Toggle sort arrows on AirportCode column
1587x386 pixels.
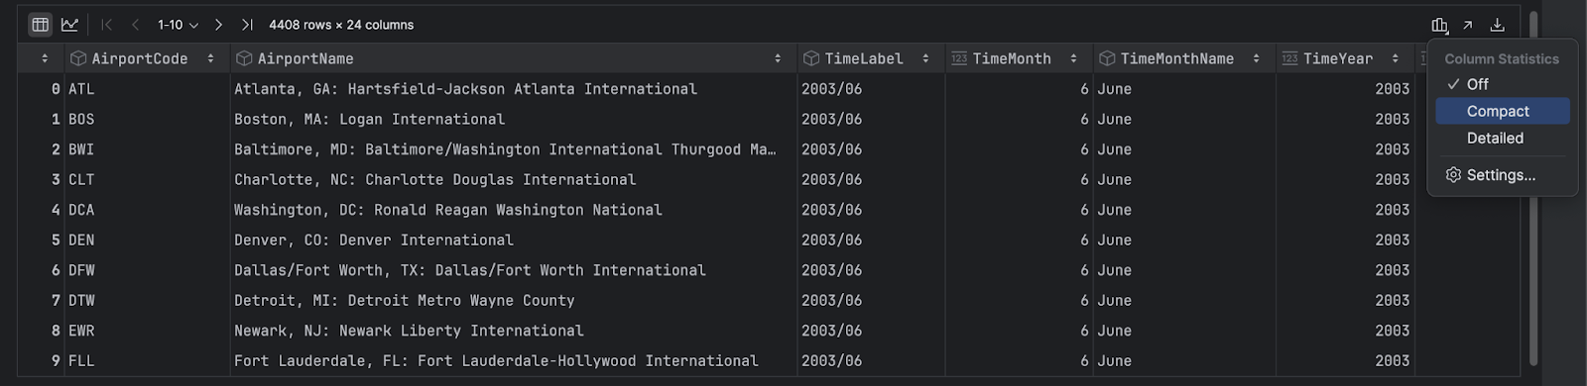pos(210,58)
